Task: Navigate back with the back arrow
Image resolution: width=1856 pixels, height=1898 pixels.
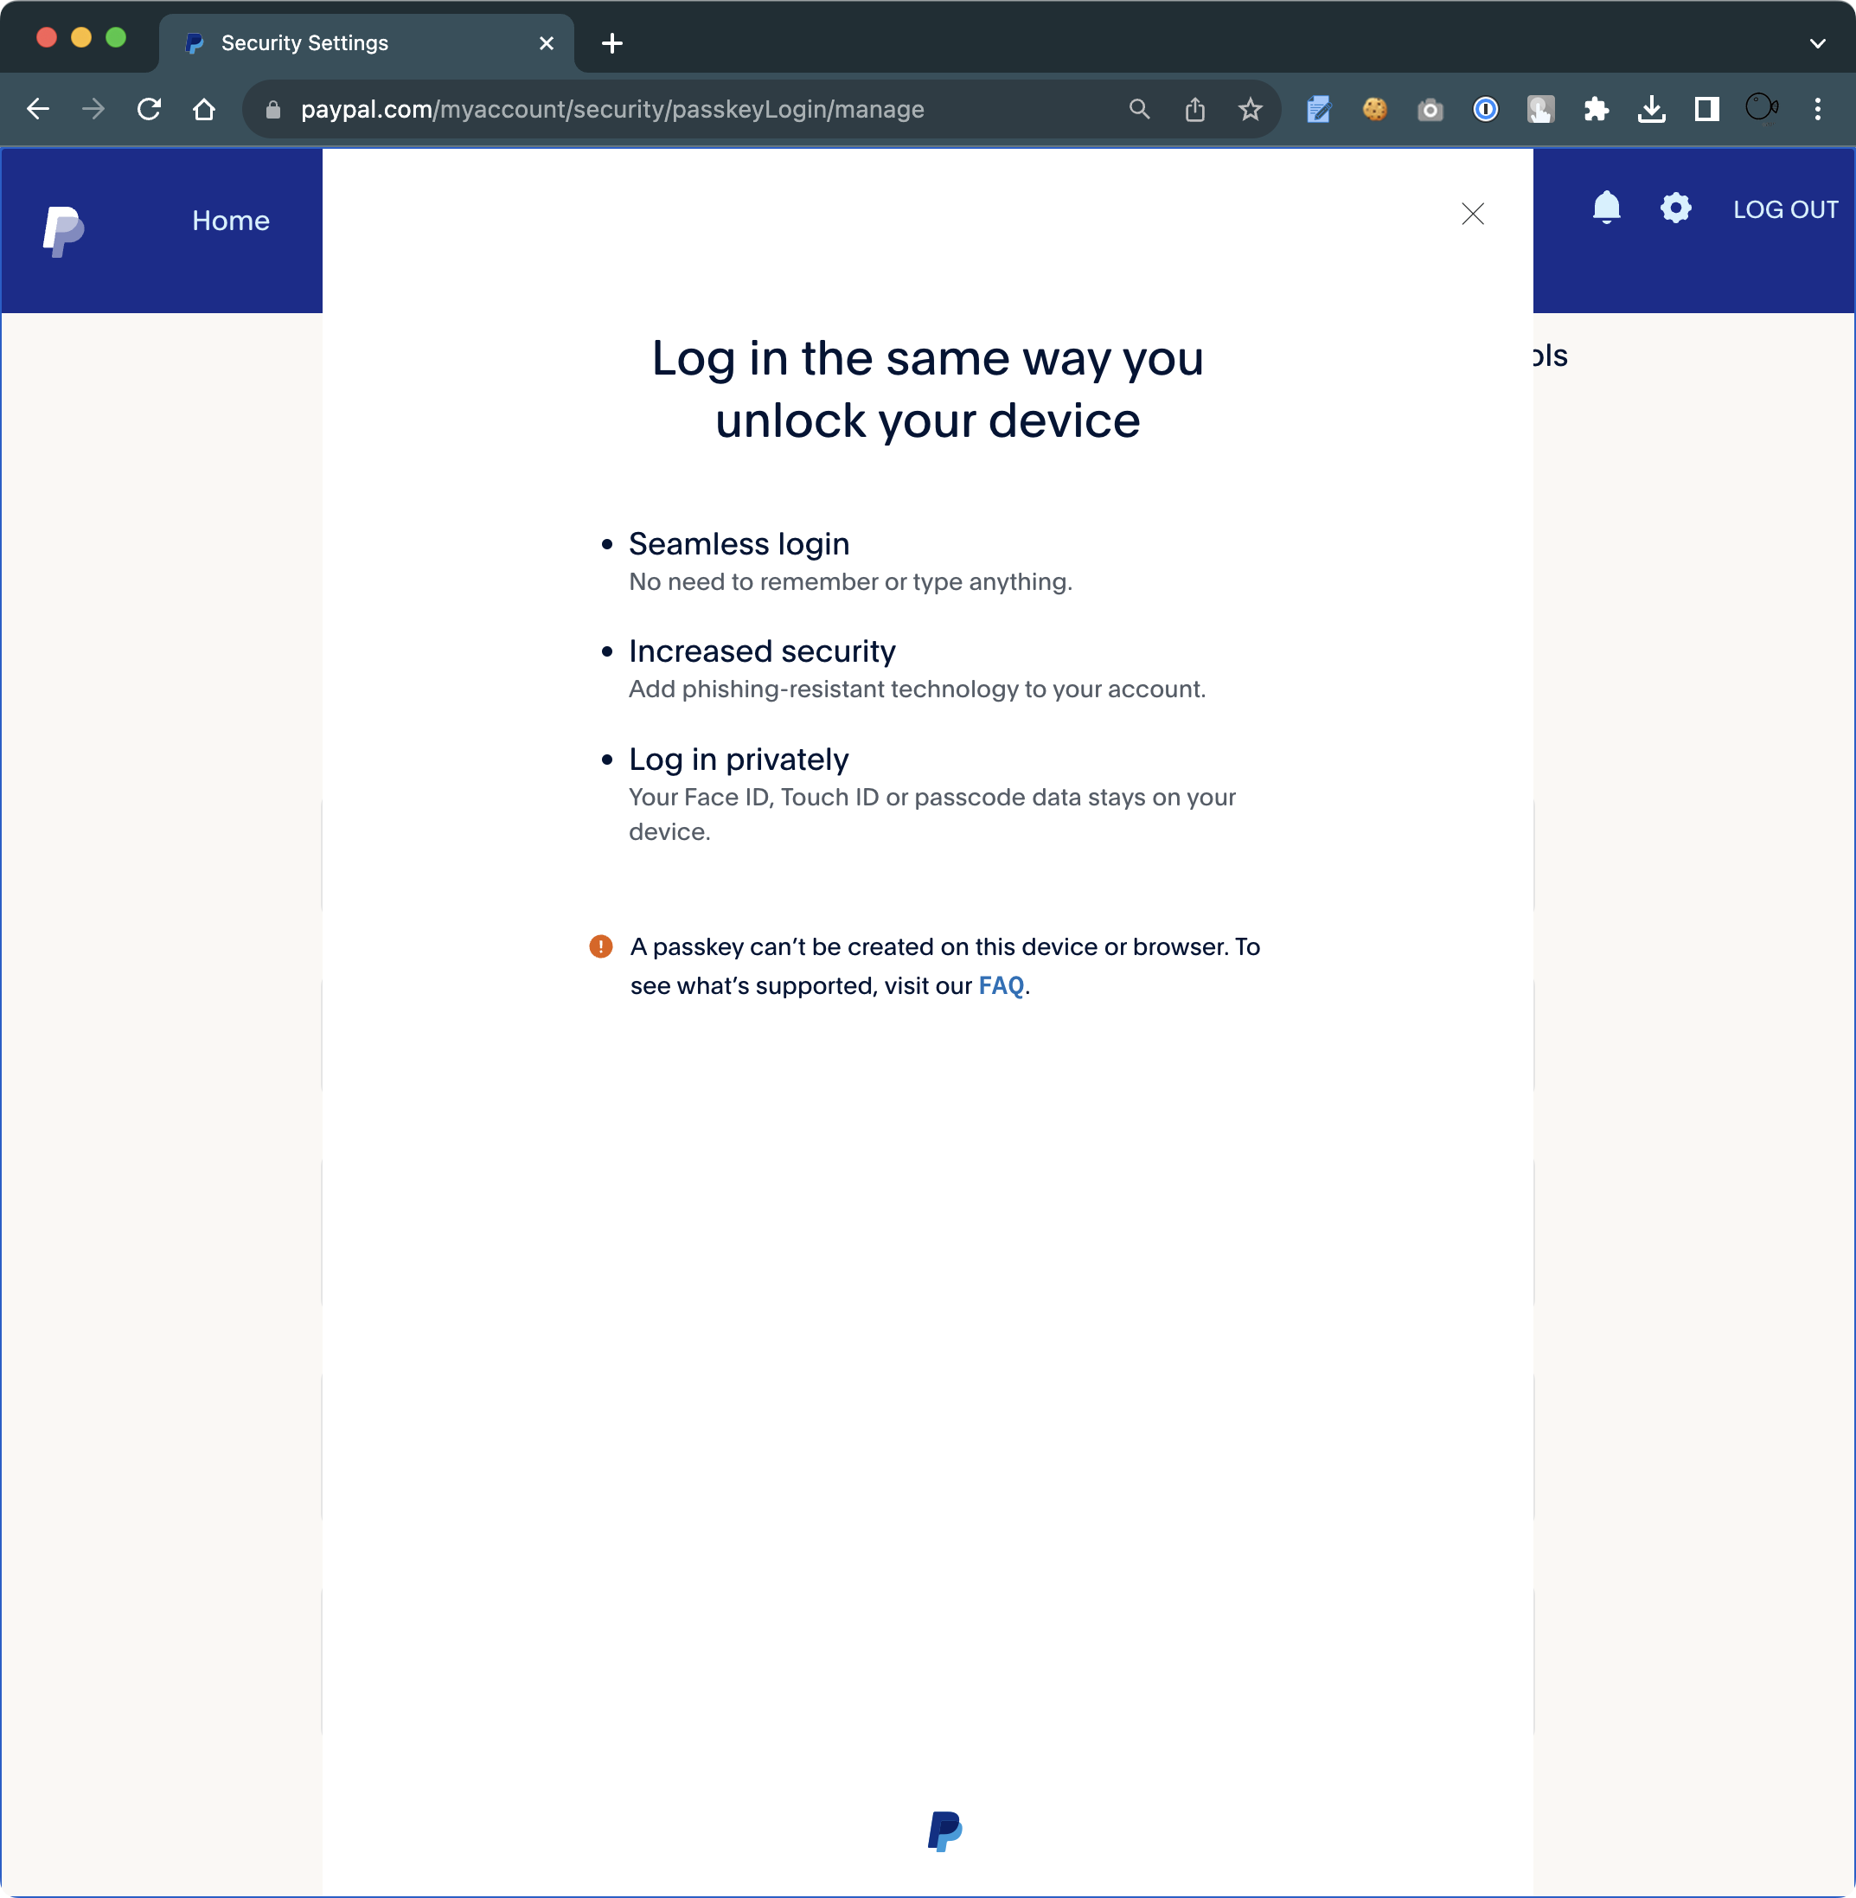Action: tap(38, 109)
